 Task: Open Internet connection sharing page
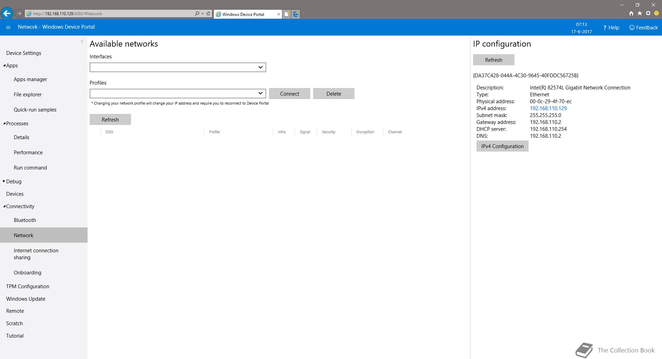[36, 254]
